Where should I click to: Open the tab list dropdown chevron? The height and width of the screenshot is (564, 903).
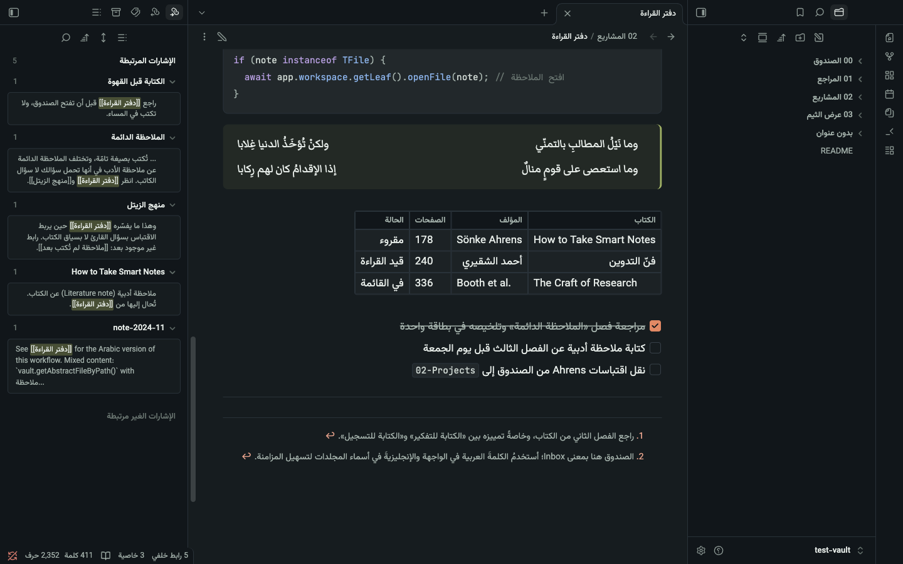pos(202,13)
